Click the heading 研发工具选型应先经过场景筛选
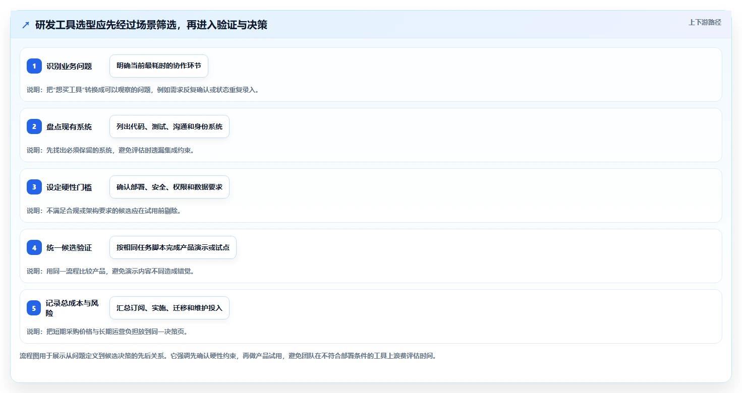Image resolution: width=742 pixels, height=393 pixels. pos(151,25)
